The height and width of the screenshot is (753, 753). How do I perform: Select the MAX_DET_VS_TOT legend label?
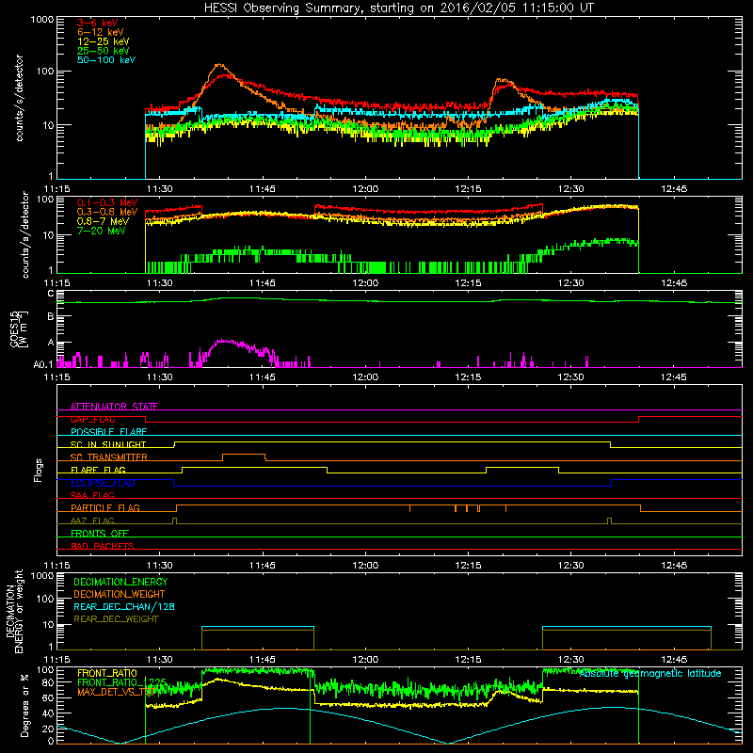[x=115, y=692]
